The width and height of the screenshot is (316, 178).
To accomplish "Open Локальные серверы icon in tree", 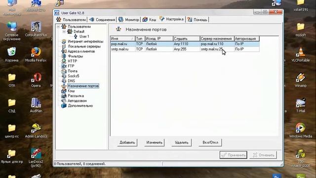I will click(64, 46).
